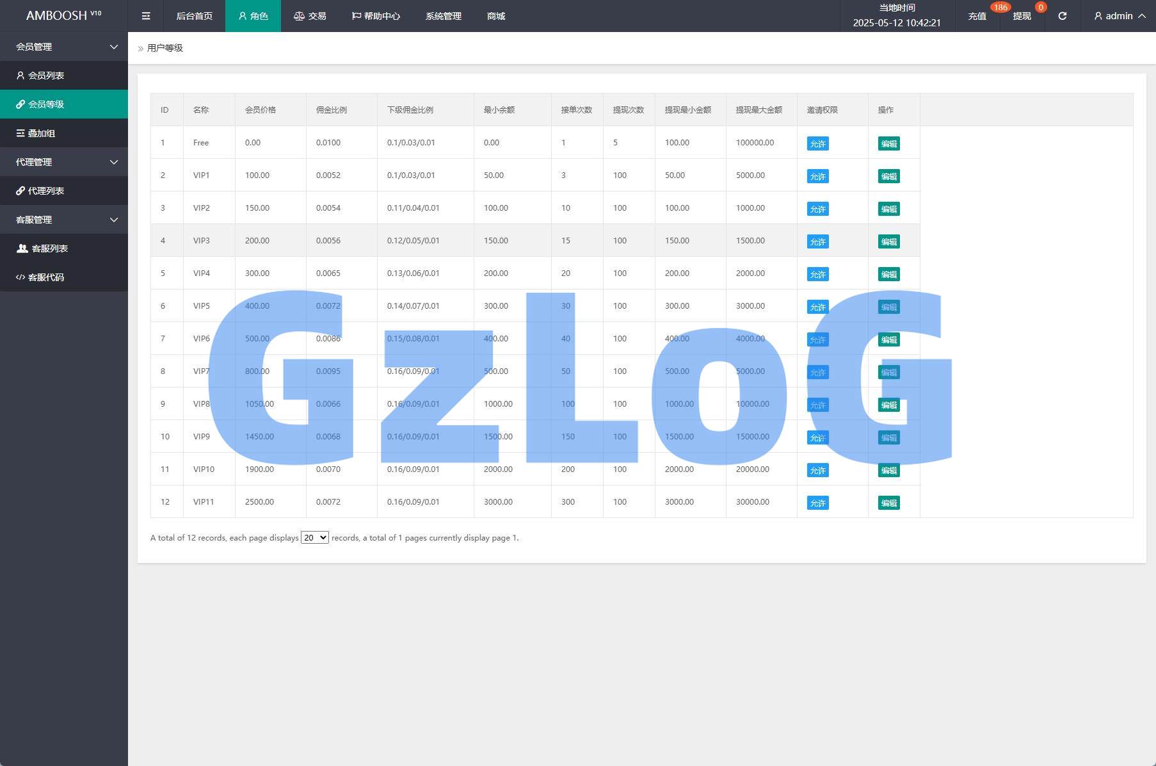The height and width of the screenshot is (766, 1156).
Task: Open the 充值 recharge notifications
Action: [977, 16]
